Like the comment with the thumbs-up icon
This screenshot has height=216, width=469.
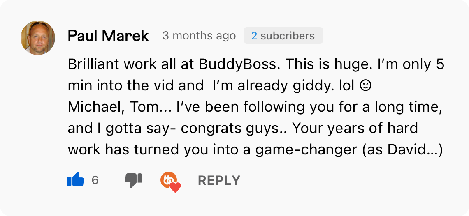point(76,180)
